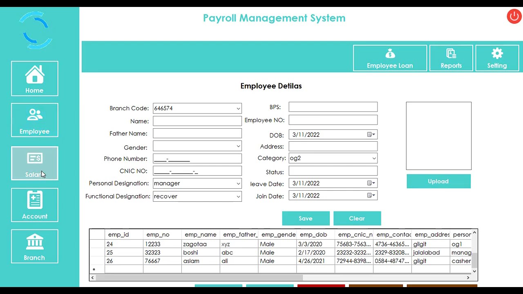Image resolution: width=523 pixels, height=294 pixels.
Task: Open the Home page from sidebar
Action: point(35,78)
